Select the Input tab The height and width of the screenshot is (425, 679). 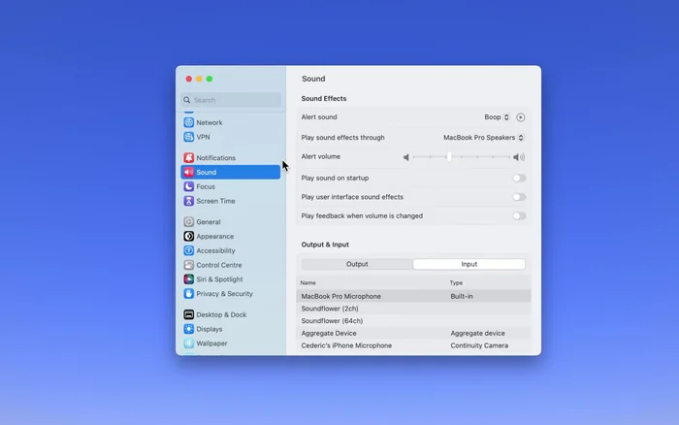point(469,264)
